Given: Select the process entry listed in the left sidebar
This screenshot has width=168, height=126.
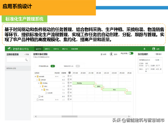Looking at the screenshot, I should click(18, 68).
